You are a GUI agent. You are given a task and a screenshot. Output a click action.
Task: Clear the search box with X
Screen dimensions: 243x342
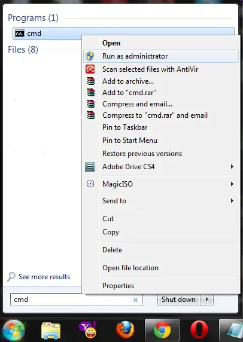[135, 300]
